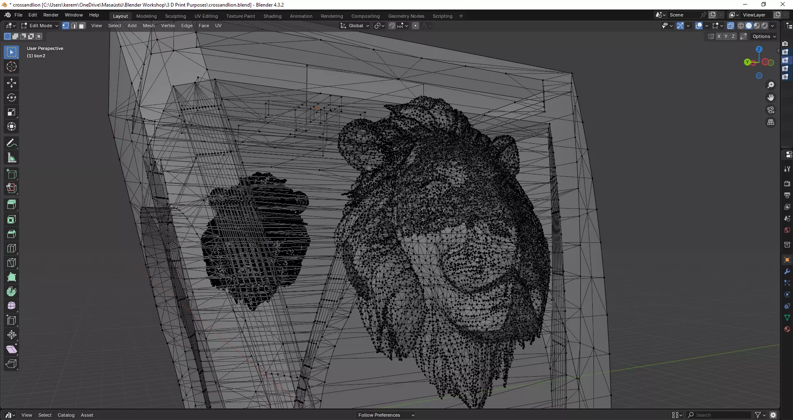Toggle proportional editing

(x=415, y=26)
